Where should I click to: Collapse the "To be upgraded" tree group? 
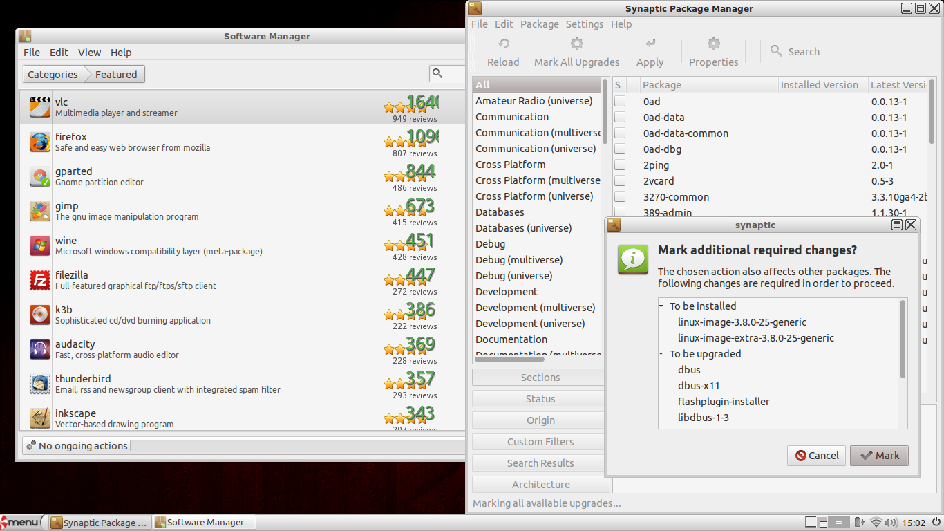point(661,354)
